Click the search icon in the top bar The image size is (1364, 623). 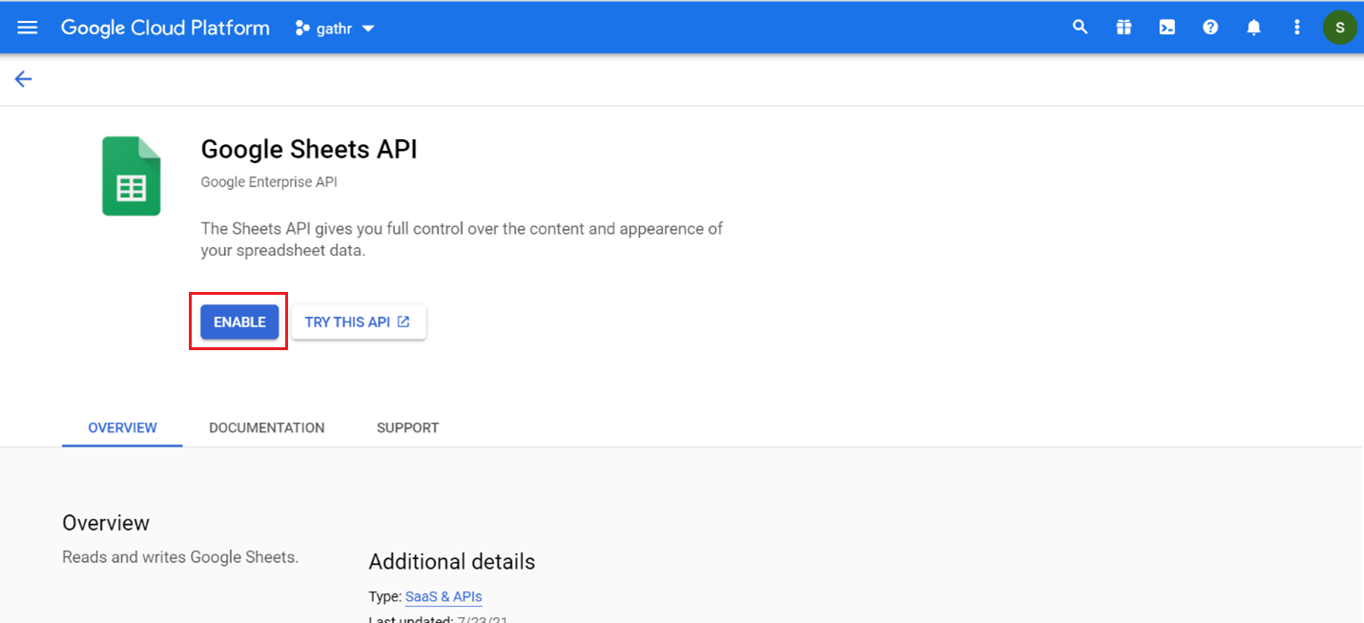tap(1080, 27)
